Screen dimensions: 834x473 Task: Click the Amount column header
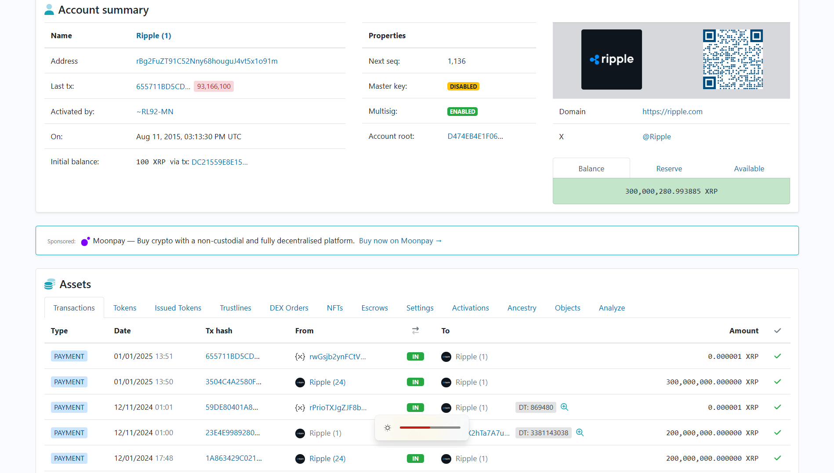[744, 331]
